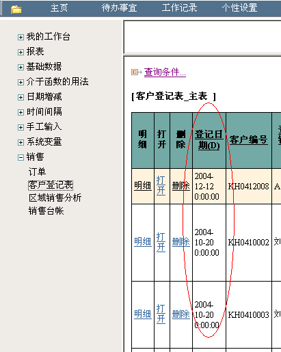
Task: Click the query condition arrow icon
Action: pyautogui.click(x=137, y=72)
